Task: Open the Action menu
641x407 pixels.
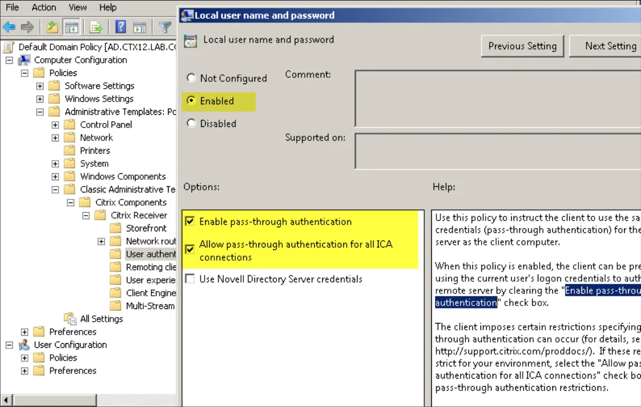Action: point(43,8)
